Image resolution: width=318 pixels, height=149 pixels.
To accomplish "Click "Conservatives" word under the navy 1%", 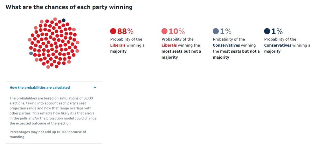I will point(278,45).
